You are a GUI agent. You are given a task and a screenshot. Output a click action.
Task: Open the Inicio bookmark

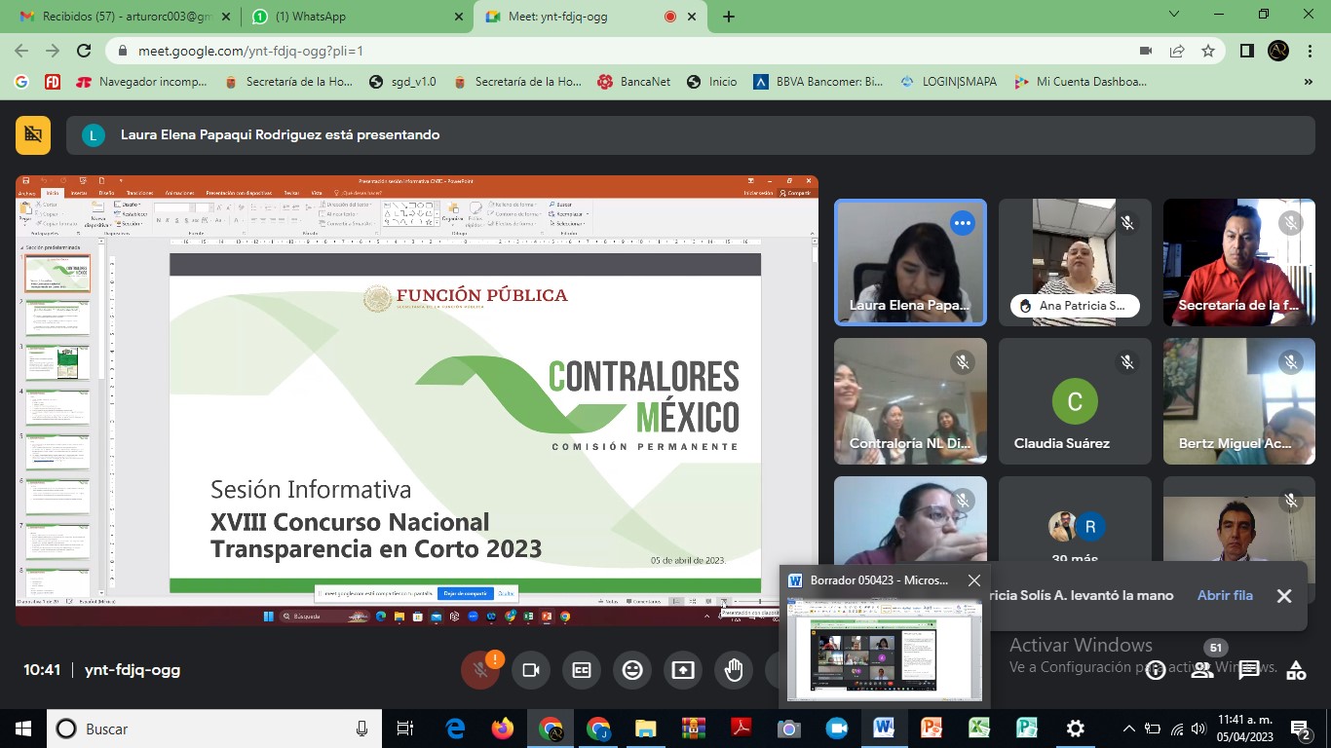coord(712,82)
